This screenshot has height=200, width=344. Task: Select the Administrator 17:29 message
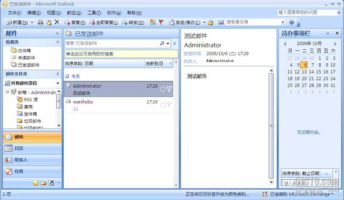coord(119,89)
